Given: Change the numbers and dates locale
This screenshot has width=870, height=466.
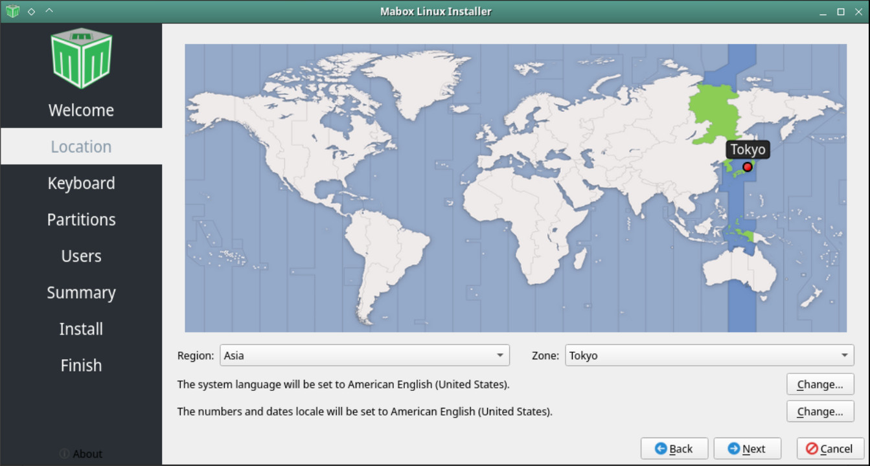Looking at the screenshot, I should point(820,412).
